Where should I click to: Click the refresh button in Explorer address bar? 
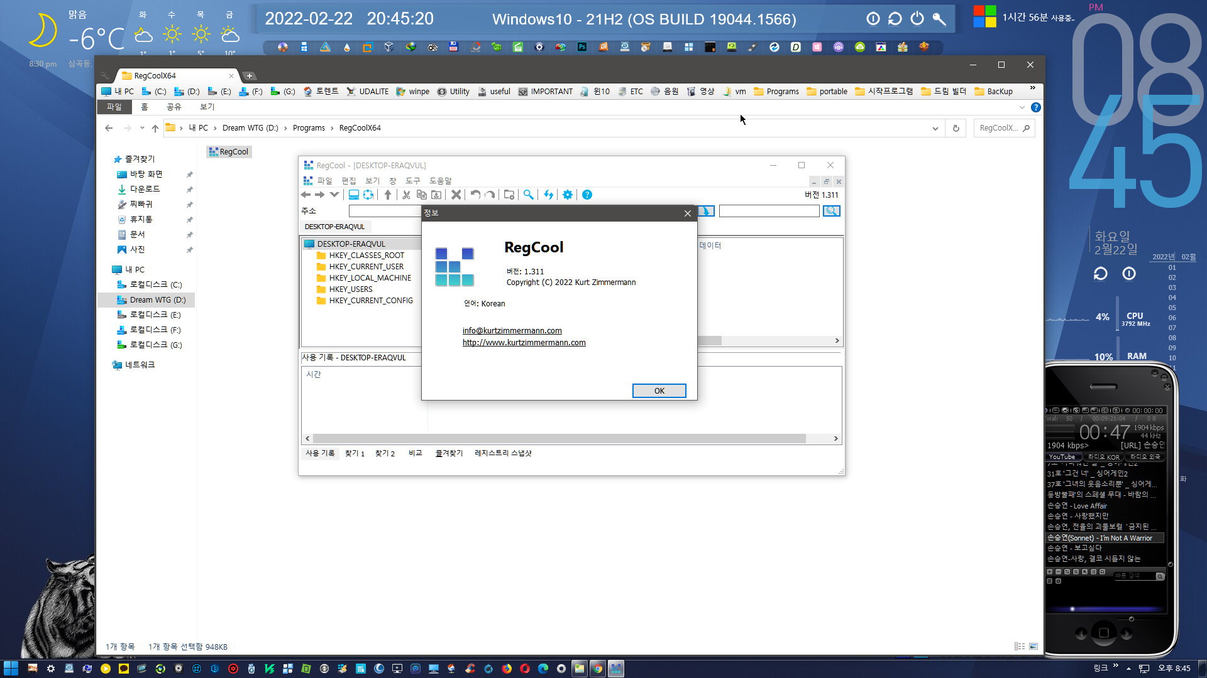click(x=956, y=128)
